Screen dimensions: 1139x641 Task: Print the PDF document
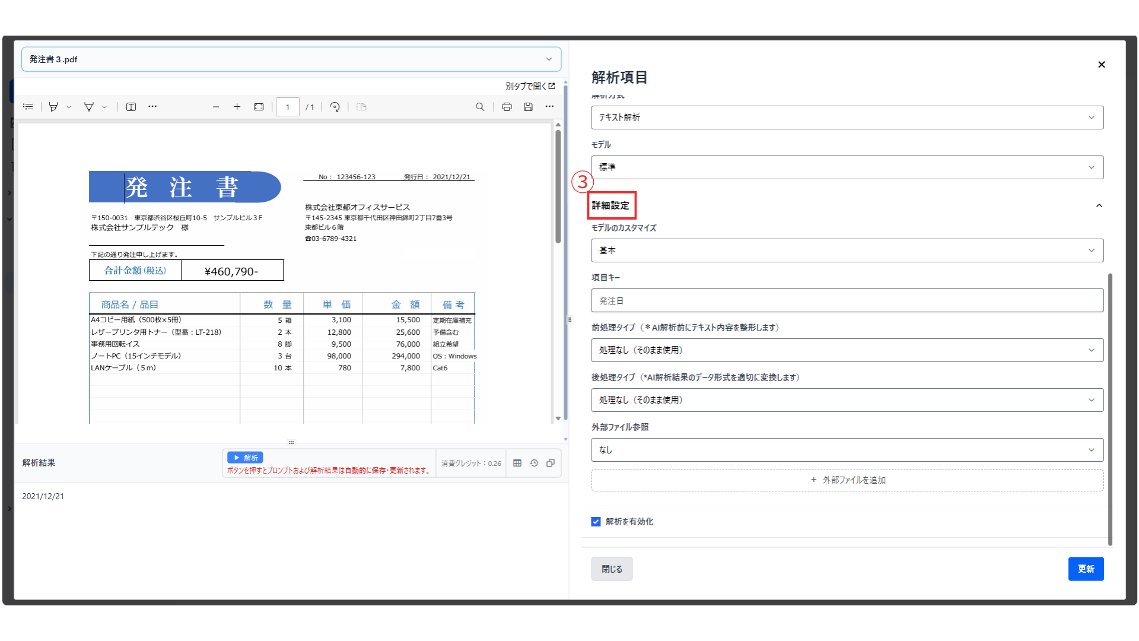[x=507, y=107]
